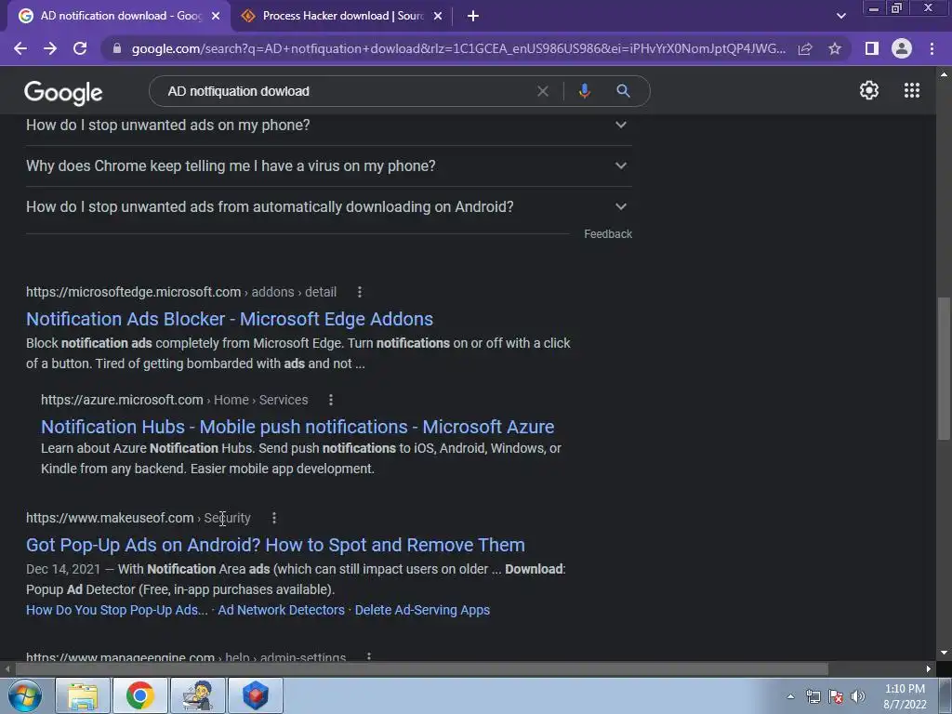The width and height of the screenshot is (952, 714).
Task: Start voice search with microphone icon
Action: [x=584, y=91]
